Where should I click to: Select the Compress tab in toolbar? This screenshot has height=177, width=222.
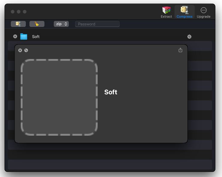pyautogui.click(x=184, y=12)
